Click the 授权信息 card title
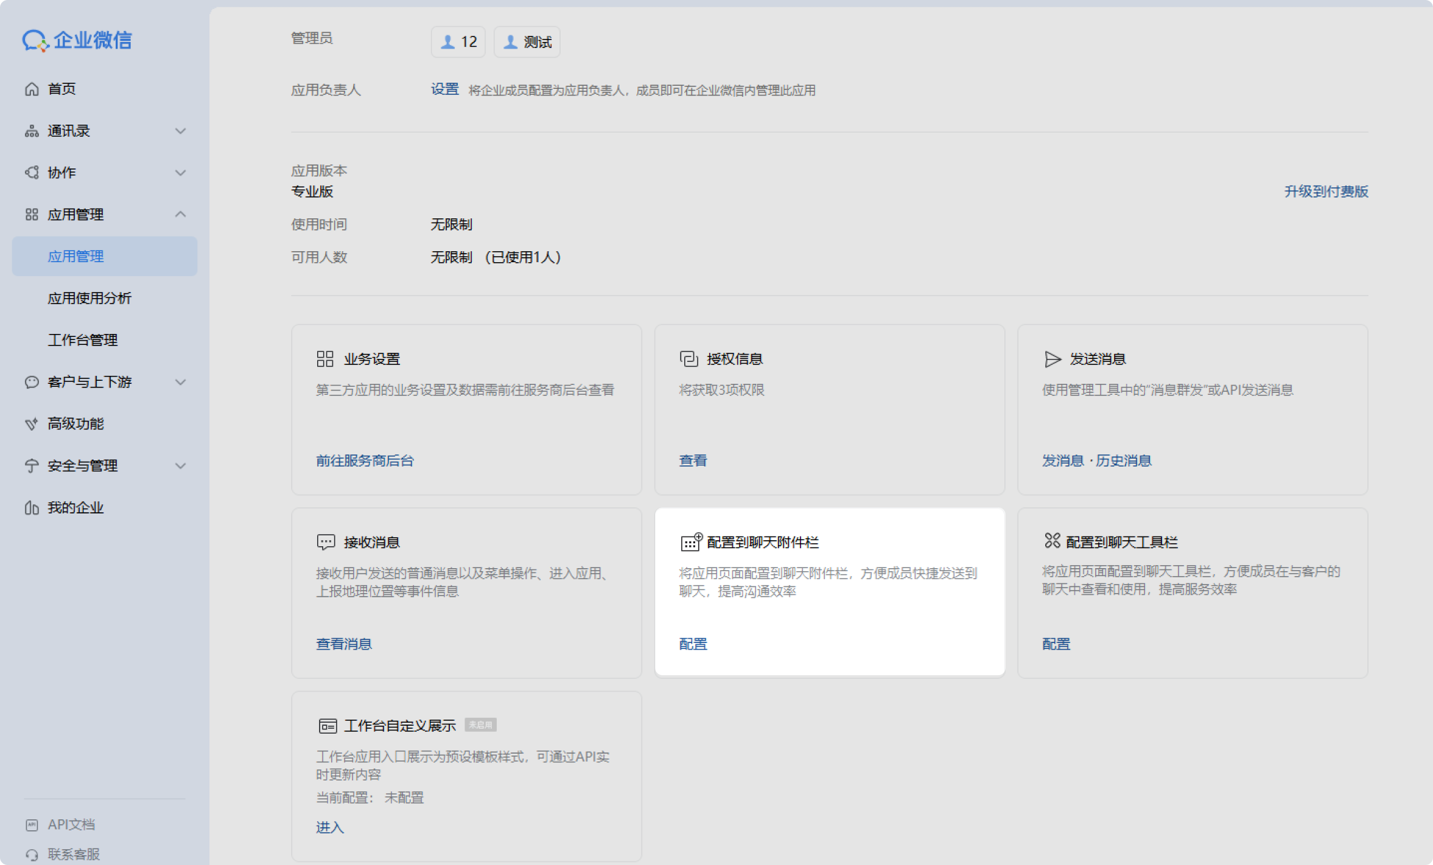1433x865 pixels. (735, 359)
